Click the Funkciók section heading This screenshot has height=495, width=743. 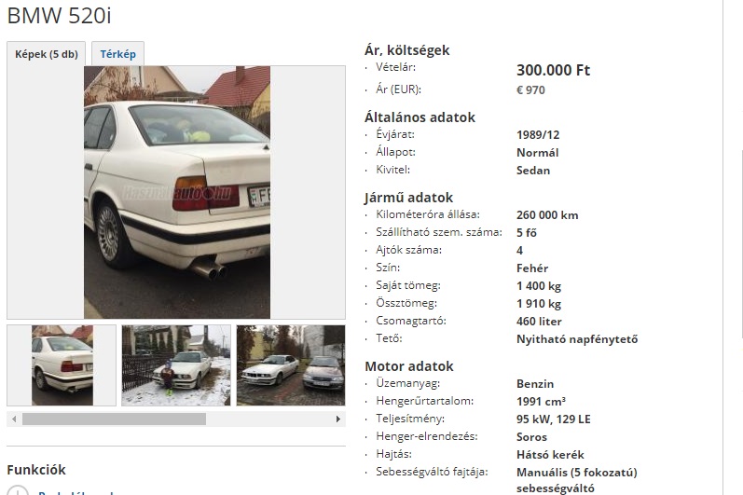[36, 470]
